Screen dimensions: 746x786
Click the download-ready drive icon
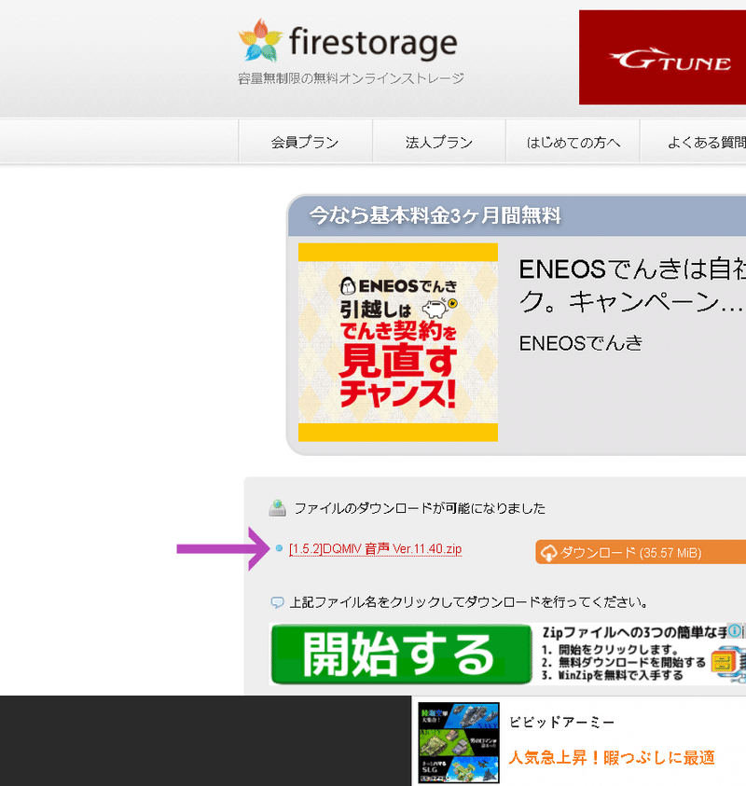point(277,508)
